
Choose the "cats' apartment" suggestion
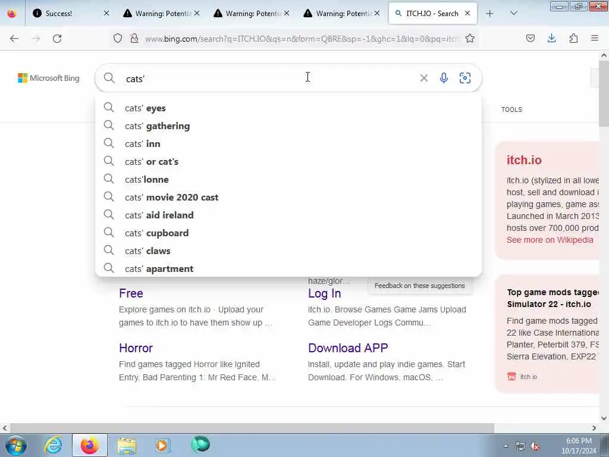(x=288, y=268)
